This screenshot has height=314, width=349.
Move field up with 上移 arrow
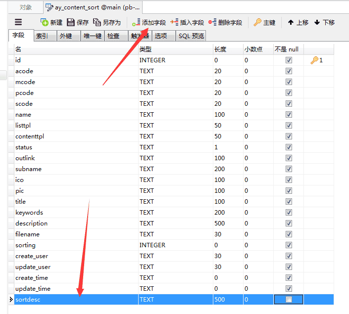[x=291, y=22]
